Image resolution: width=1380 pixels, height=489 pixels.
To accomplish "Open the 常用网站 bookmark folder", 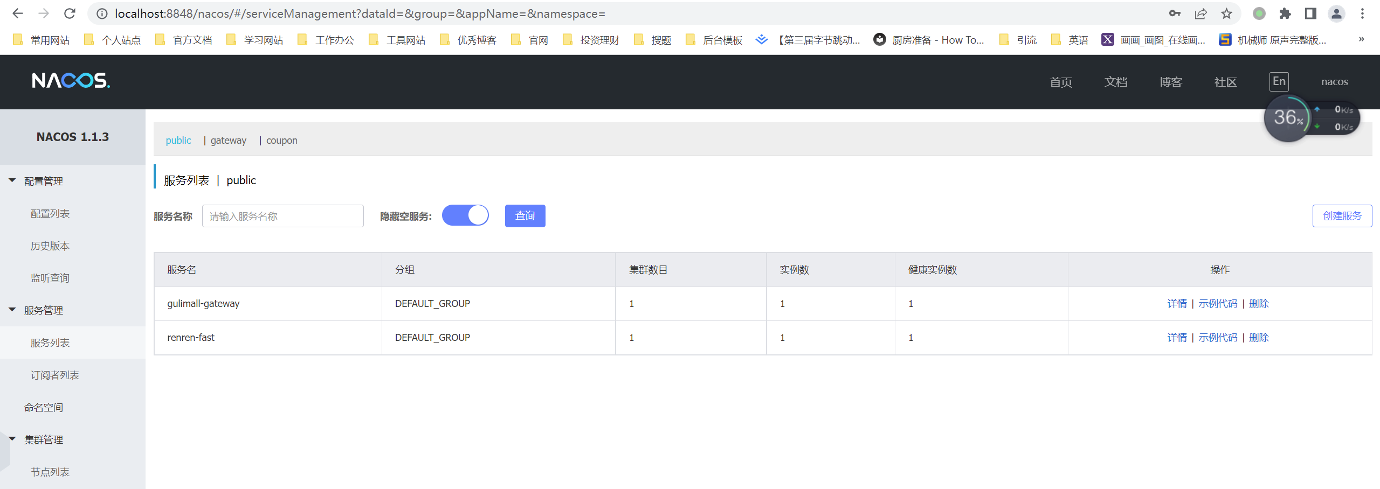I will 42,40.
